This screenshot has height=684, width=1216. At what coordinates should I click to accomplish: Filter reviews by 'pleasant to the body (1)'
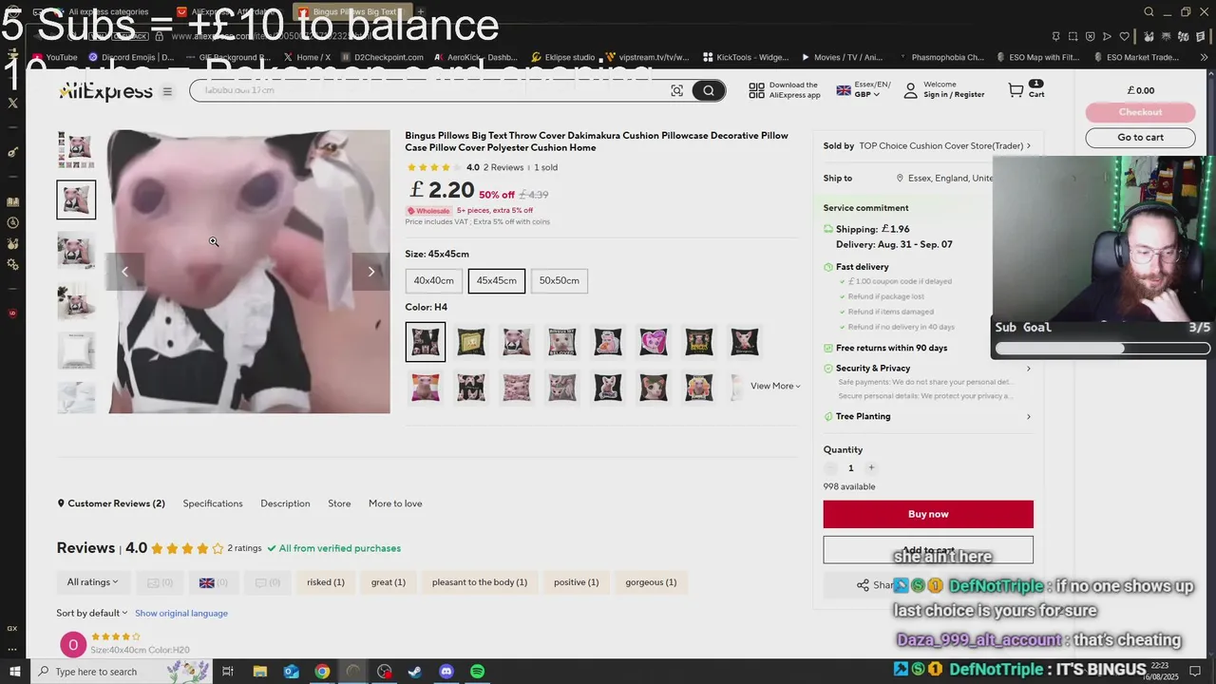(480, 581)
